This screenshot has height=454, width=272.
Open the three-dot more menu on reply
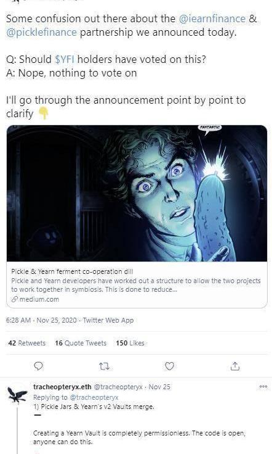263,387
